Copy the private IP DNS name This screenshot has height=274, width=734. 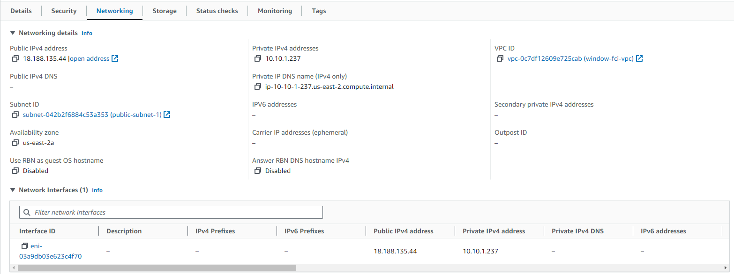coord(257,87)
